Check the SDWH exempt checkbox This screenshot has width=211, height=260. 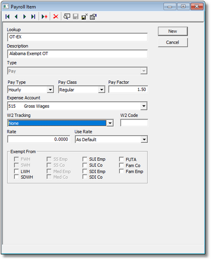pos(16,177)
